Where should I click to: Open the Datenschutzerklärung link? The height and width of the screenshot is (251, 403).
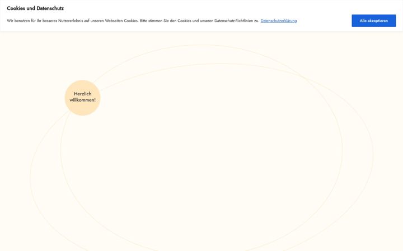click(279, 21)
